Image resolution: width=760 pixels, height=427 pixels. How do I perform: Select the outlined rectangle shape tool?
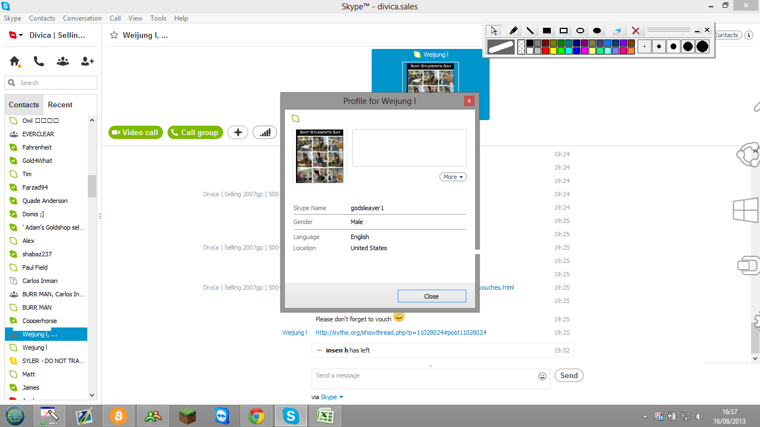pyautogui.click(x=564, y=31)
